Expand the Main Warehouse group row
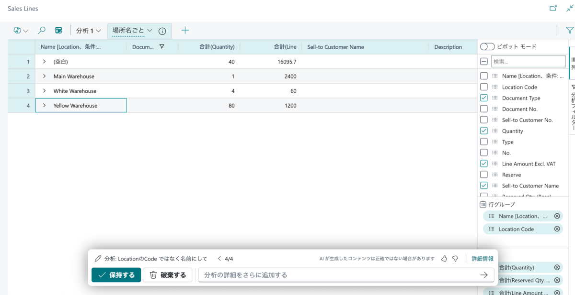 44,76
